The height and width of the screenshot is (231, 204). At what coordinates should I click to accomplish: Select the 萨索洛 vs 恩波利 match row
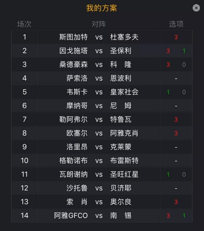click(x=102, y=78)
